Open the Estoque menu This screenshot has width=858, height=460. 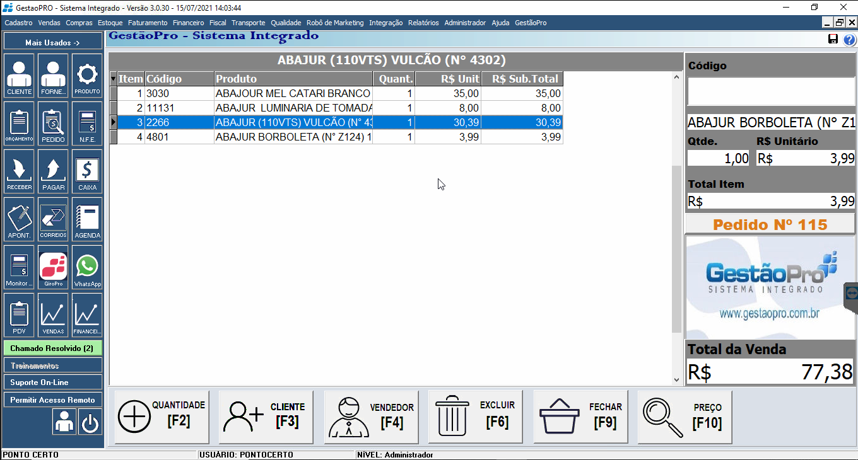[x=110, y=23]
